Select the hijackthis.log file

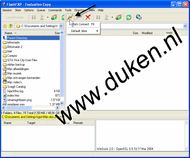(x=31, y=91)
